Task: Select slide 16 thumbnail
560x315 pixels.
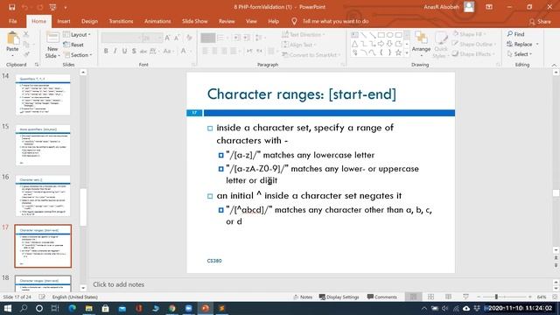Action: [43, 196]
